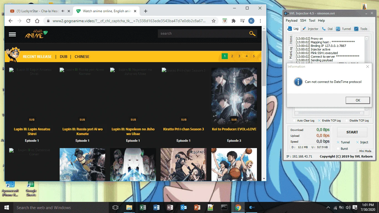Open the Windows Start menu
The width and height of the screenshot is (379, 213).
(x=7, y=207)
